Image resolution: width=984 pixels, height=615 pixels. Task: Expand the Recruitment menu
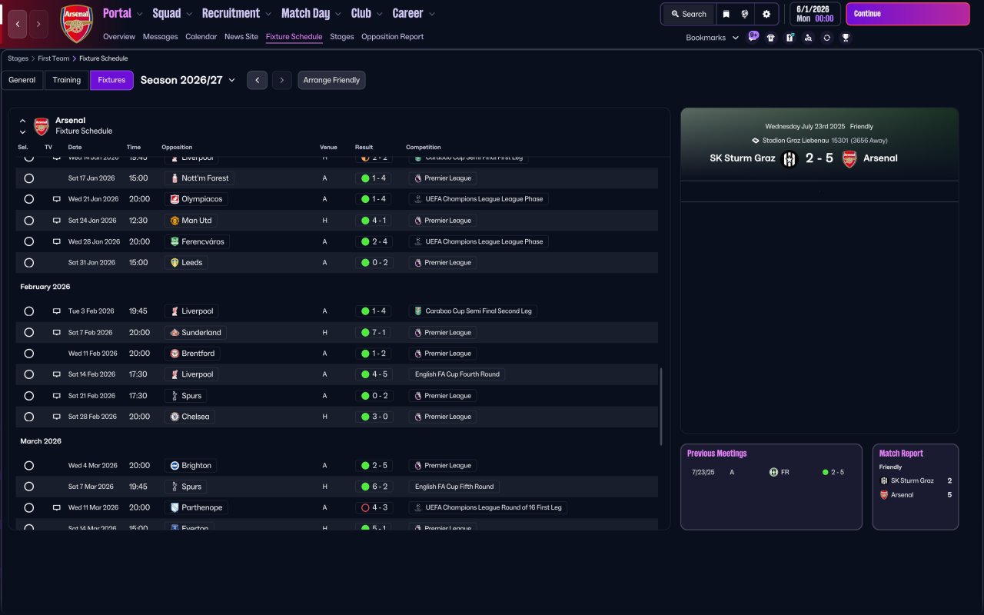[236, 13]
